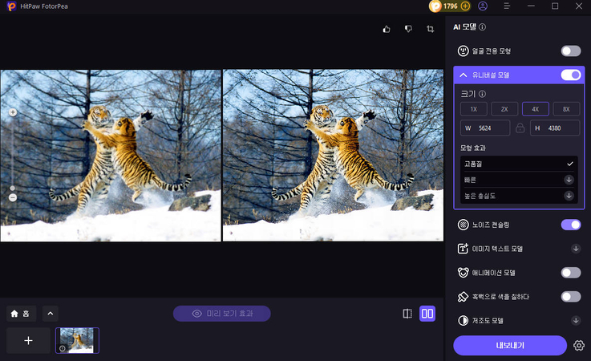This screenshot has width=591, height=361.
Task: Open the hamburger menu icon
Action: pyautogui.click(x=507, y=6)
